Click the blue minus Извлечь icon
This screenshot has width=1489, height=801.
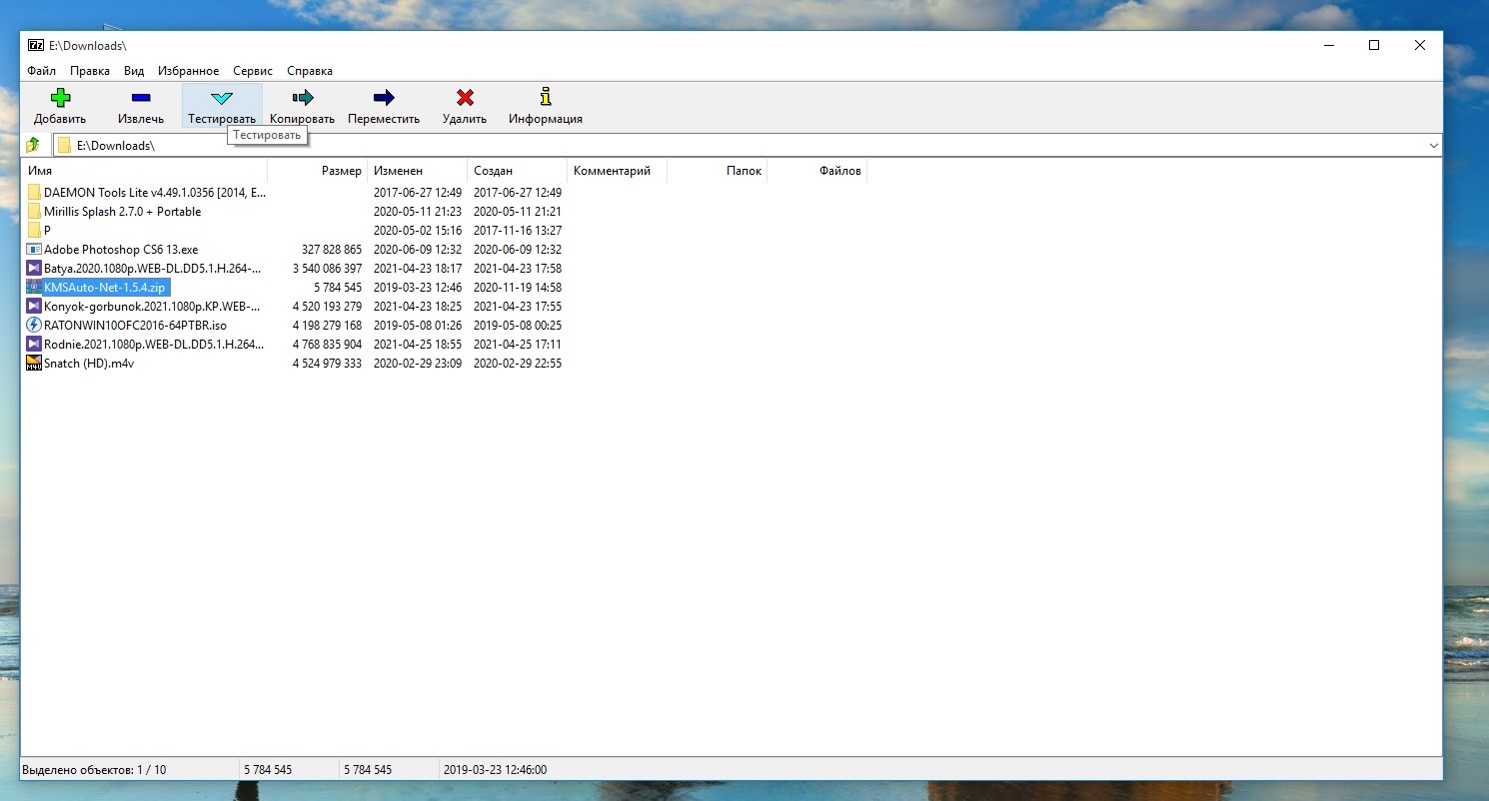coord(141,98)
